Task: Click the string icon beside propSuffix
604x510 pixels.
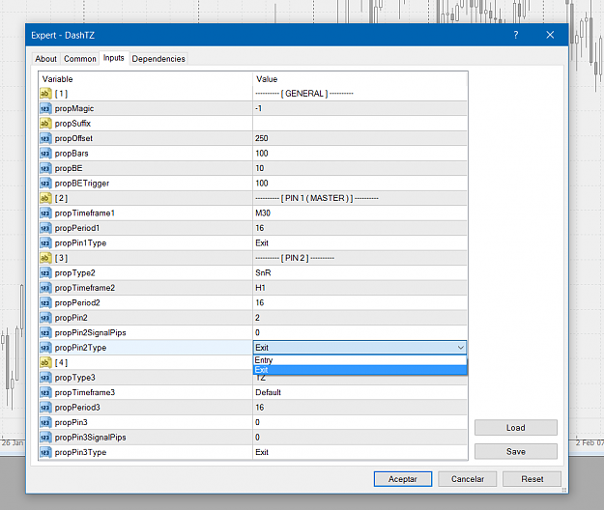Action: tap(45, 124)
